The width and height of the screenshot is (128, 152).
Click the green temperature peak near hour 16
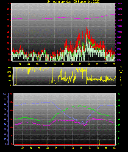coord(80,106)
